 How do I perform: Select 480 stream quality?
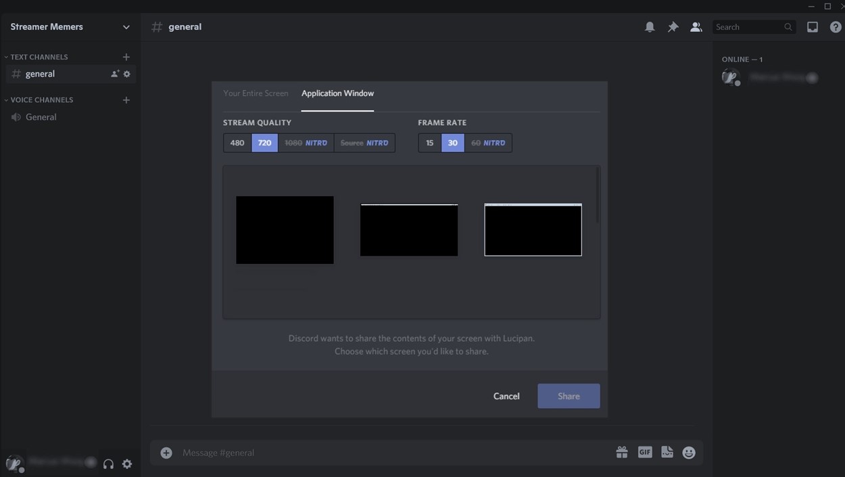pyautogui.click(x=237, y=143)
